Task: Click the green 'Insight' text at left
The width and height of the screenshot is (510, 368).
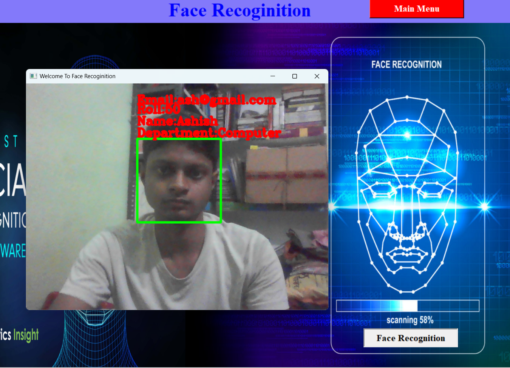Action: click(26, 335)
